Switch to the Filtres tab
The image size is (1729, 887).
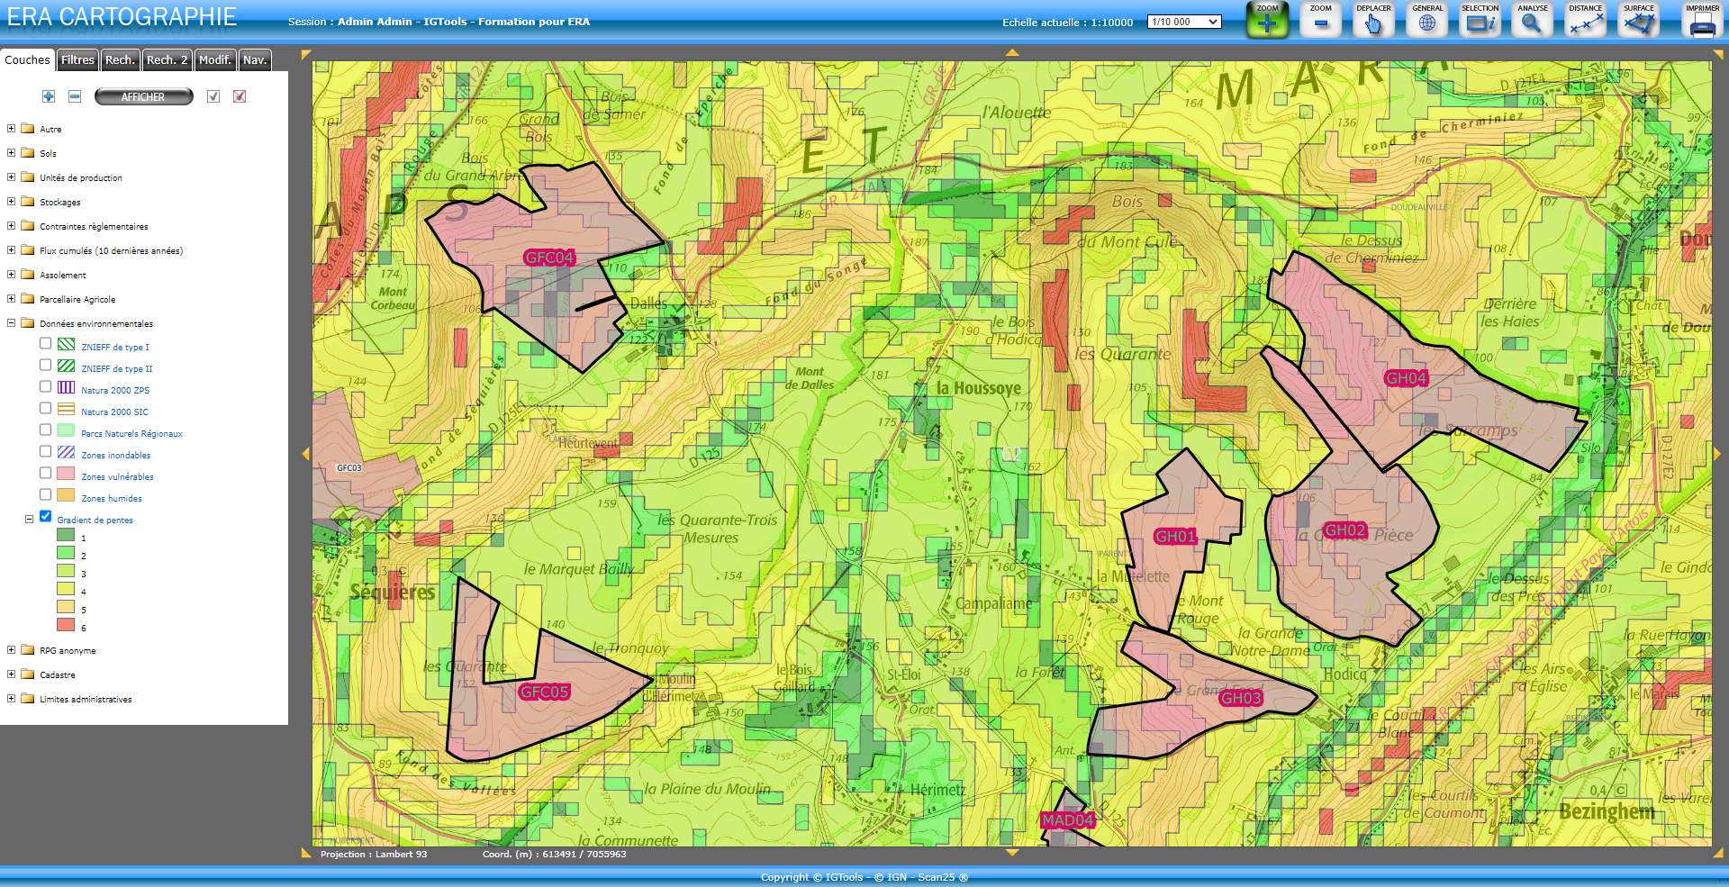(77, 60)
